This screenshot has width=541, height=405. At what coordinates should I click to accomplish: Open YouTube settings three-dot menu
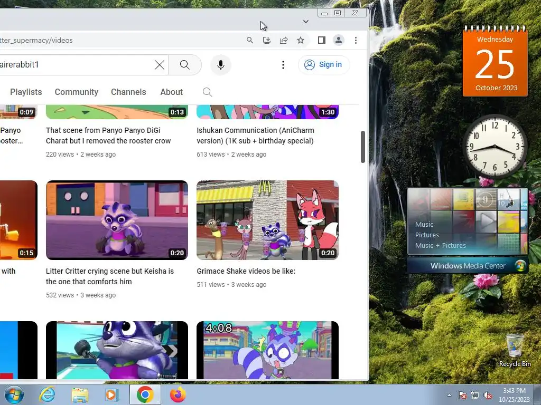coord(283,65)
